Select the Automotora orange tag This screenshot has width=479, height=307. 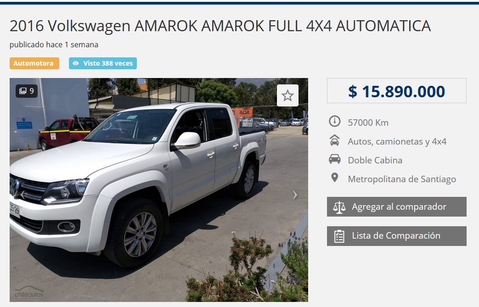click(34, 63)
